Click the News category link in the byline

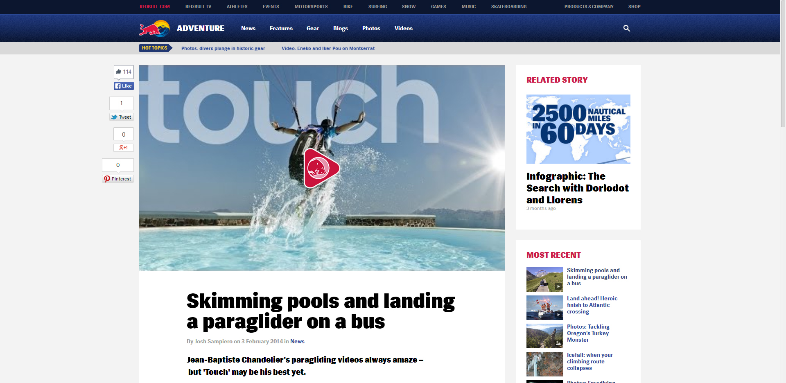(x=297, y=341)
